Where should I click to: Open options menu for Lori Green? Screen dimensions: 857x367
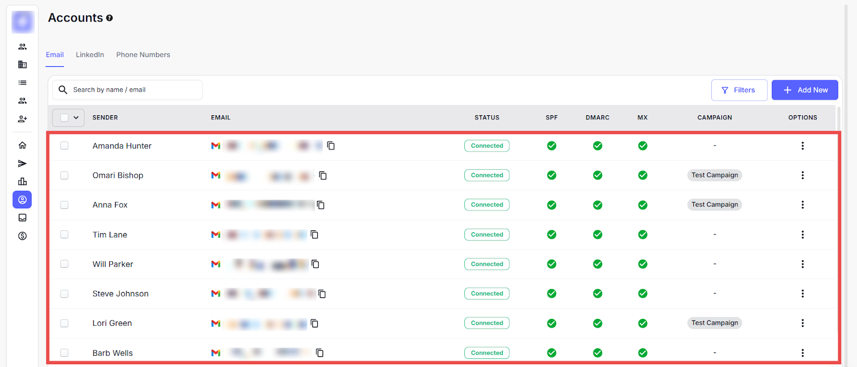[x=802, y=323]
